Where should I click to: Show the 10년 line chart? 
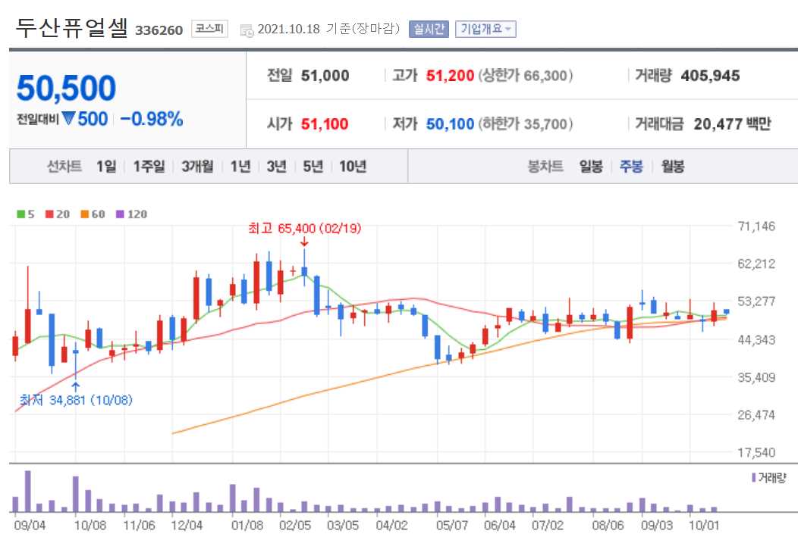tap(353, 166)
